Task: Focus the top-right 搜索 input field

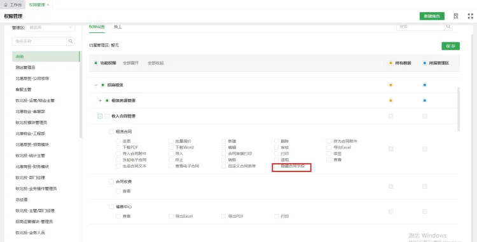Action: [x=420, y=27]
